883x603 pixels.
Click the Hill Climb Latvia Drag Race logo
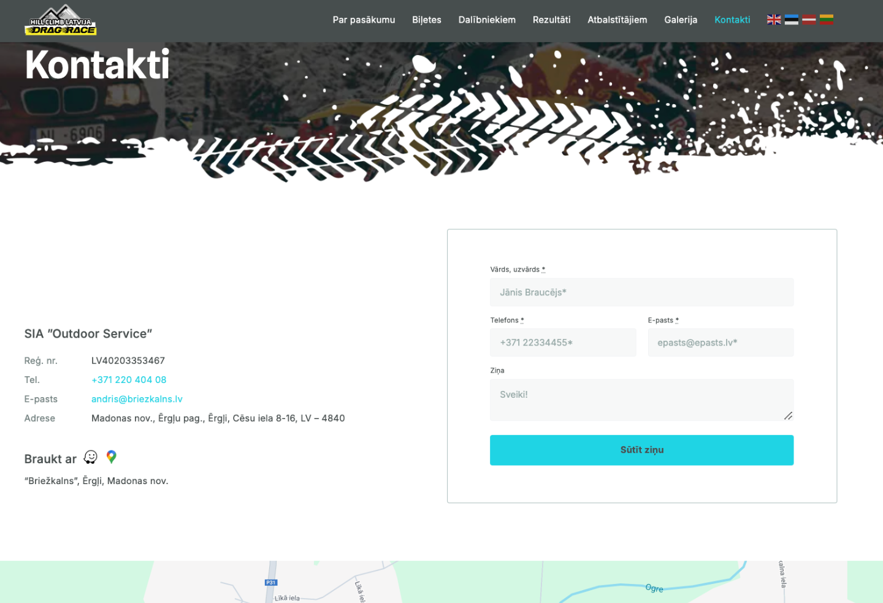point(61,21)
